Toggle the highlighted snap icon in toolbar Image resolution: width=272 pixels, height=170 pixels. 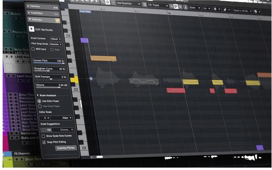pos(108,2)
